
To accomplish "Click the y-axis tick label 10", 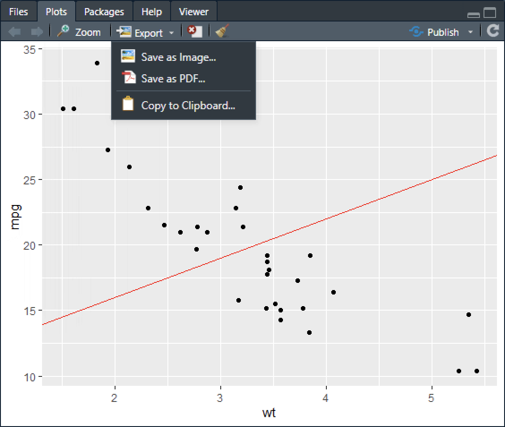I will 29,377.
